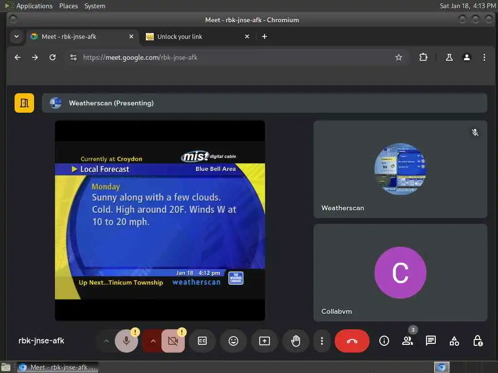Switch to the Unlock your link tab

click(197, 36)
